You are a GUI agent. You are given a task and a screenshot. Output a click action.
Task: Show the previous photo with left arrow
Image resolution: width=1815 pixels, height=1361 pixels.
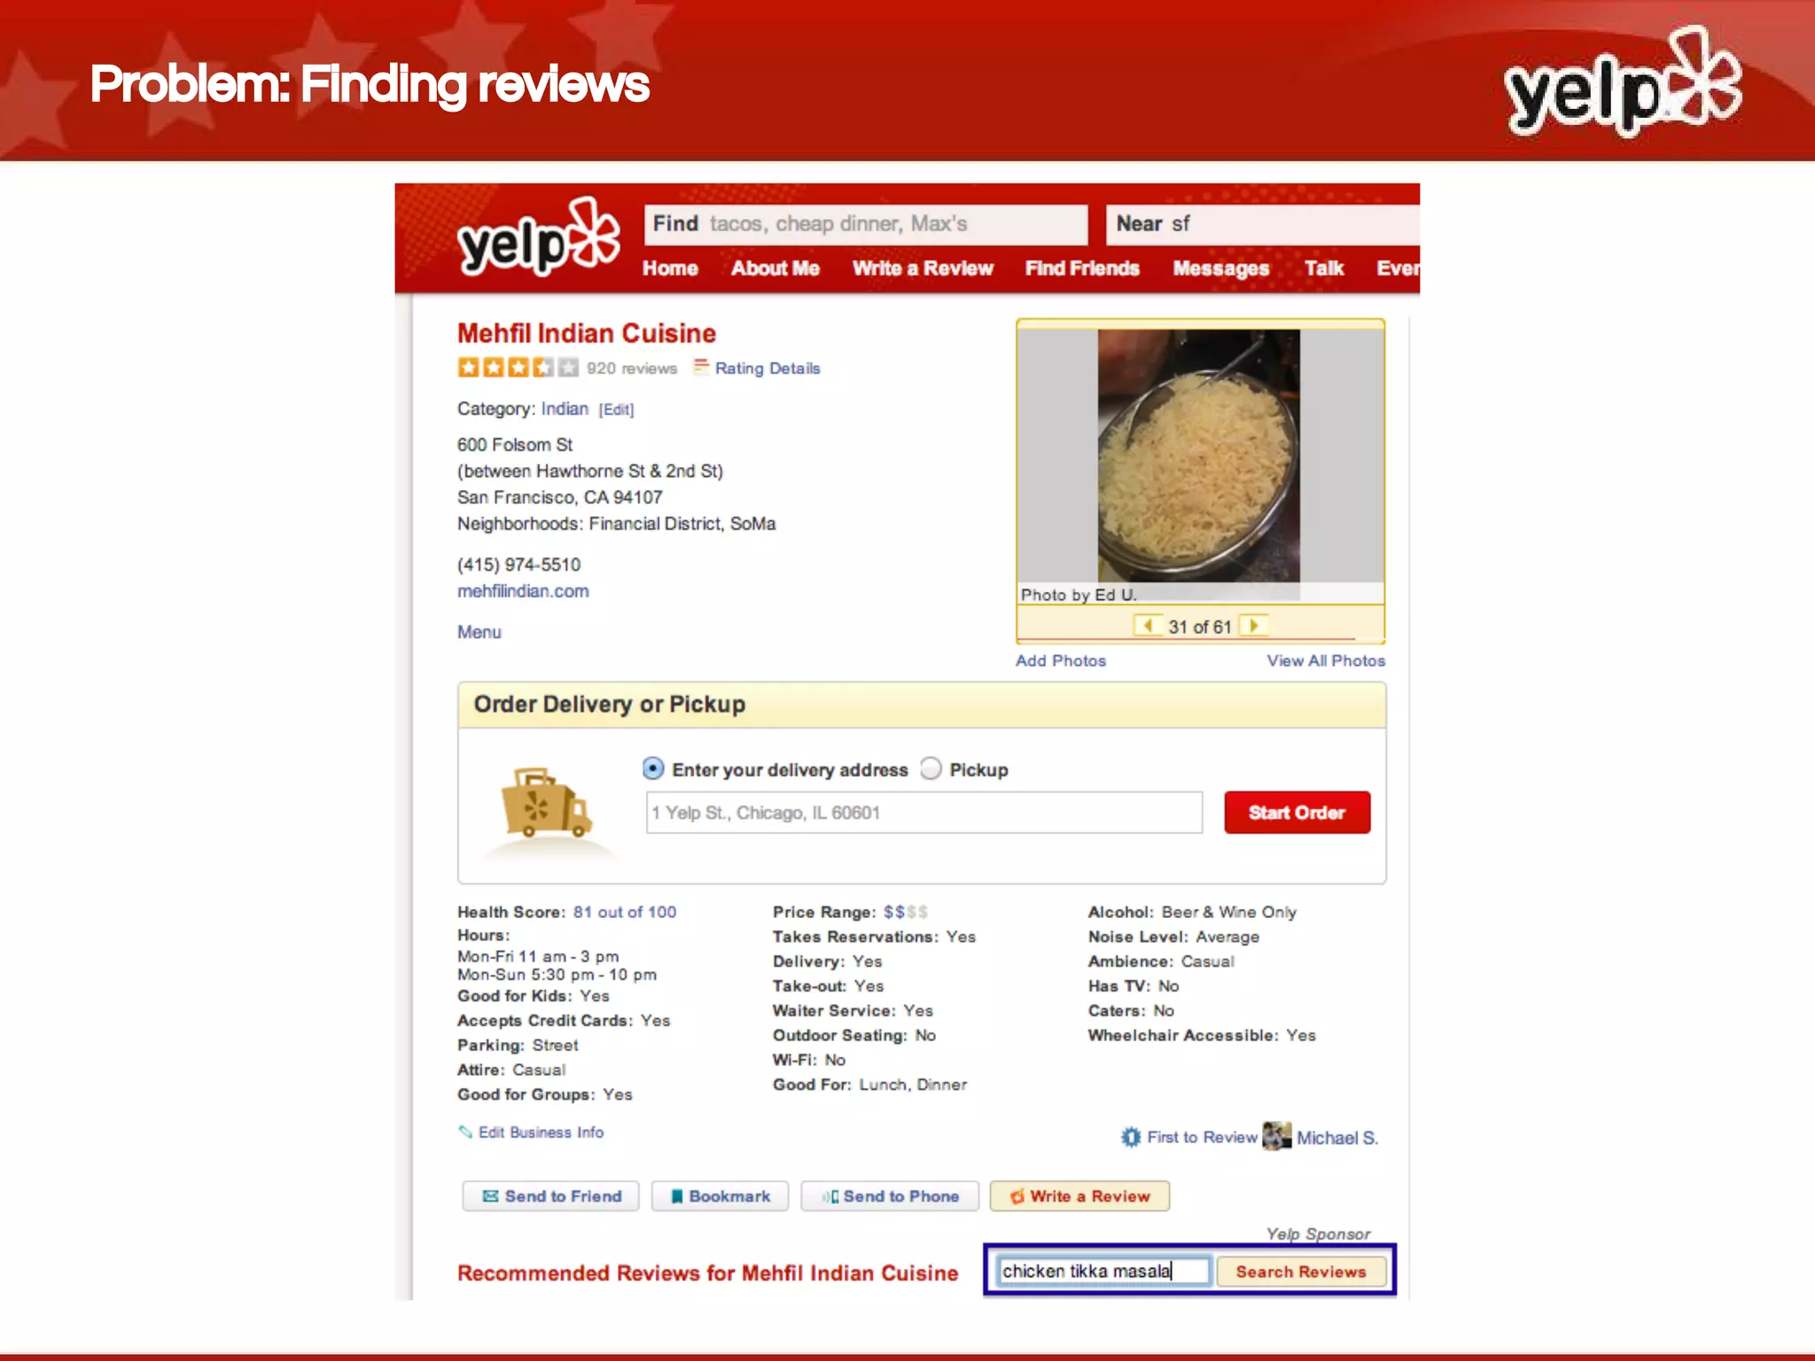(1148, 626)
